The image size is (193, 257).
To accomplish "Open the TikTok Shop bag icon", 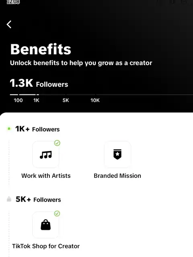I will point(46,225).
